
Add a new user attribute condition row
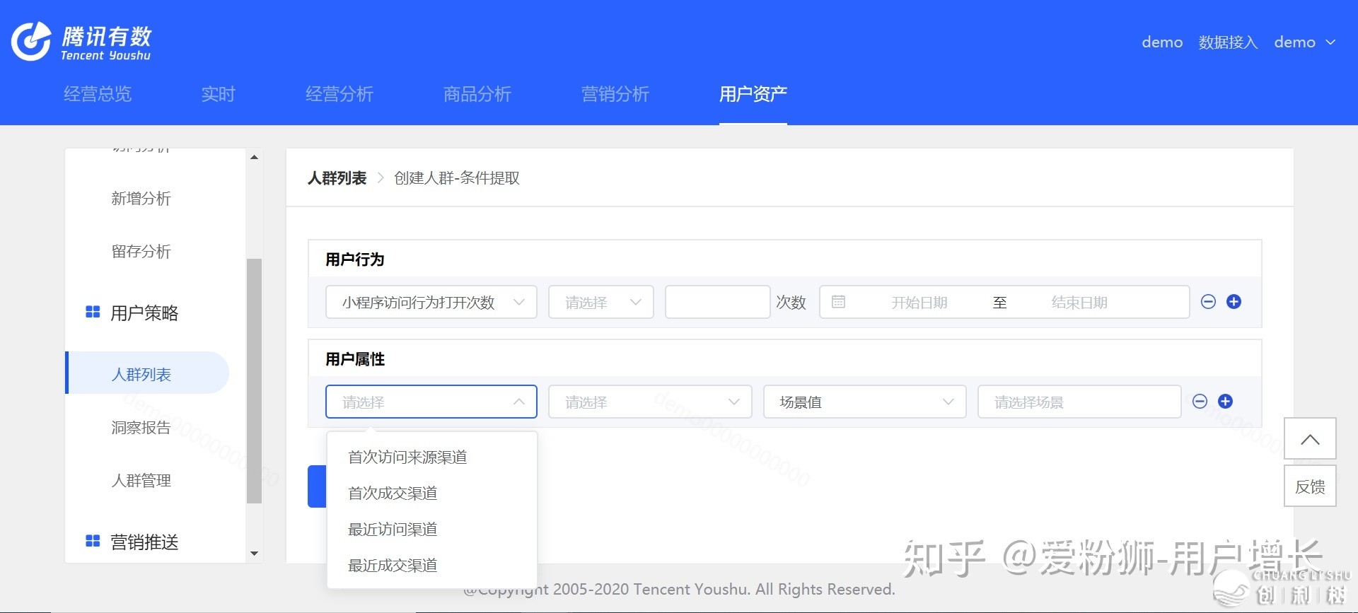1225,402
